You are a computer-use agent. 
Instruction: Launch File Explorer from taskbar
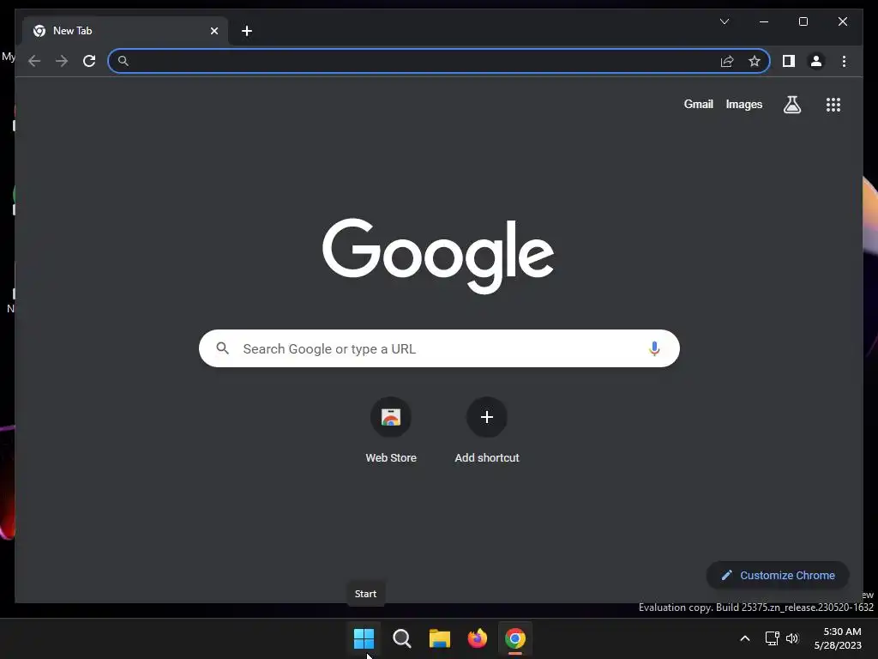(x=440, y=638)
